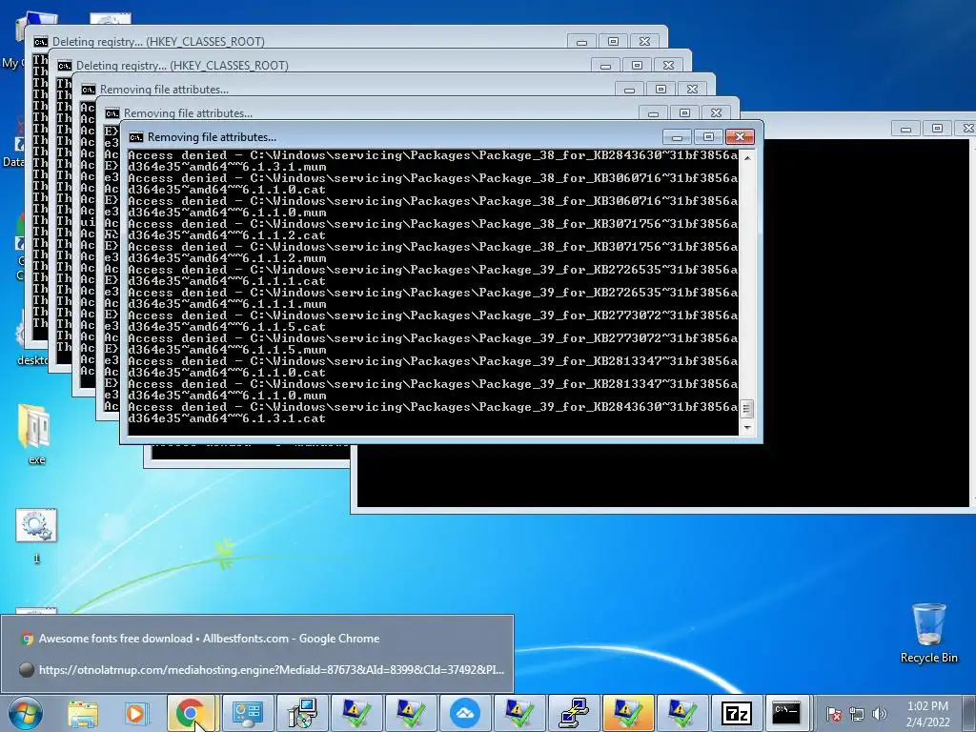Switch to Awesome fonts free download Chrome window

coord(257,639)
